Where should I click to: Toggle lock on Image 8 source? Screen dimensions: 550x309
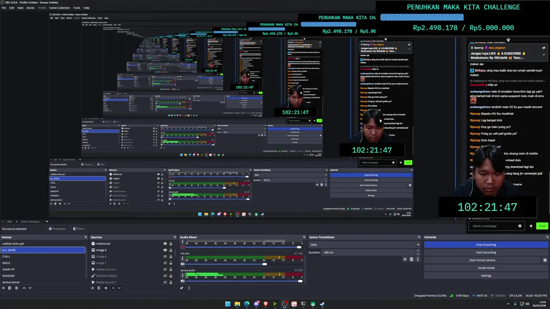point(171,257)
